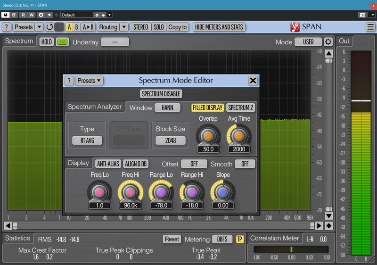377x265 pixels.
Task: Open dropdown next to the camera icon
Action: click(372, 15)
